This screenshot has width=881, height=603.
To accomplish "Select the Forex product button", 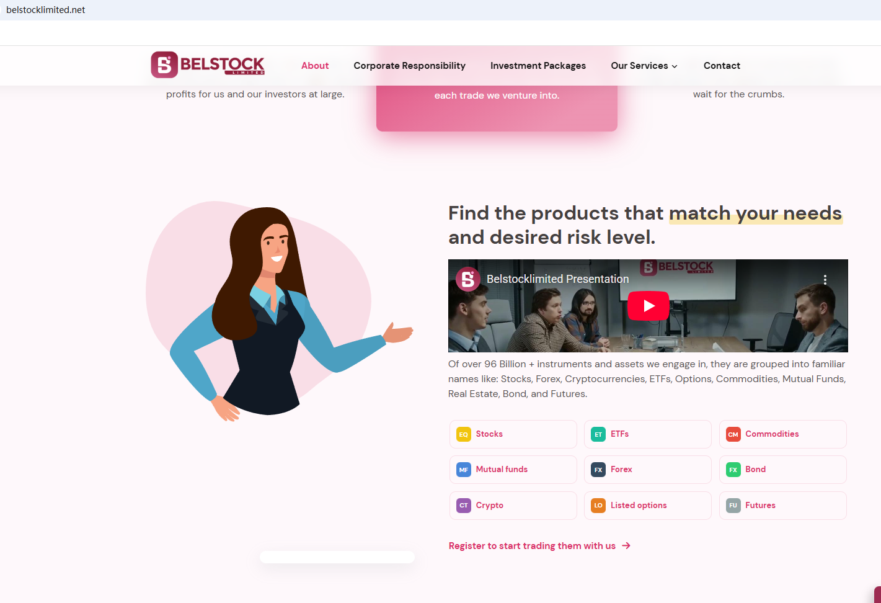I will 648,470.
